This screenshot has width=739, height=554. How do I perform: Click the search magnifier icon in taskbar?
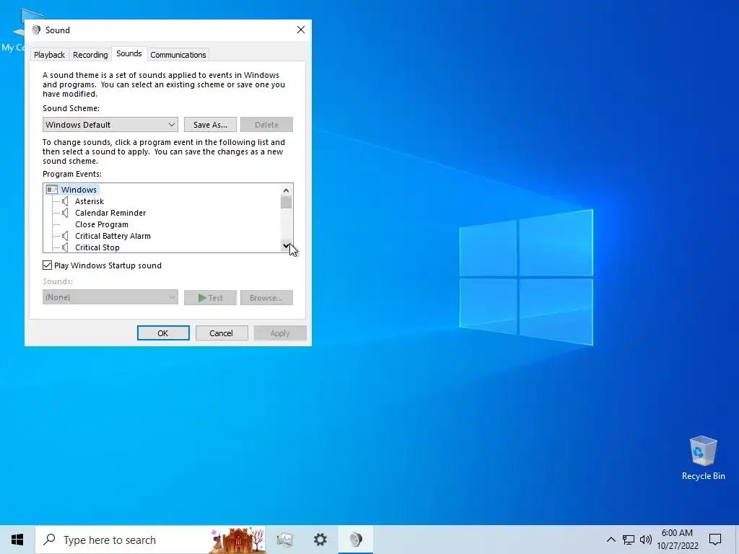[x=49, y=540]
